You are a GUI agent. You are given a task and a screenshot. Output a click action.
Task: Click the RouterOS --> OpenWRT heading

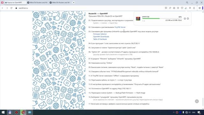click(x=98, y=13)
